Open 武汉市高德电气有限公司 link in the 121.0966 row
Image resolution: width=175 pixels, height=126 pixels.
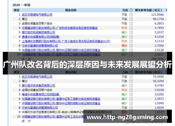37,15
